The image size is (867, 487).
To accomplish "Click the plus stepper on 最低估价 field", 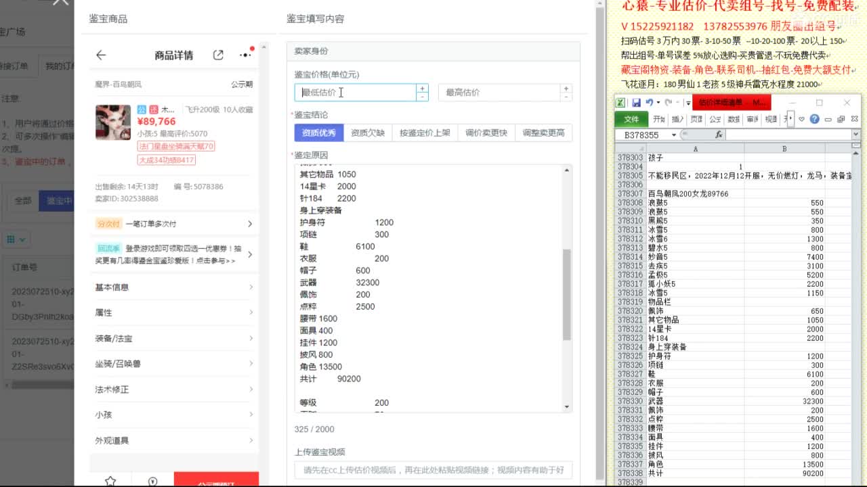I will point(422,88).
